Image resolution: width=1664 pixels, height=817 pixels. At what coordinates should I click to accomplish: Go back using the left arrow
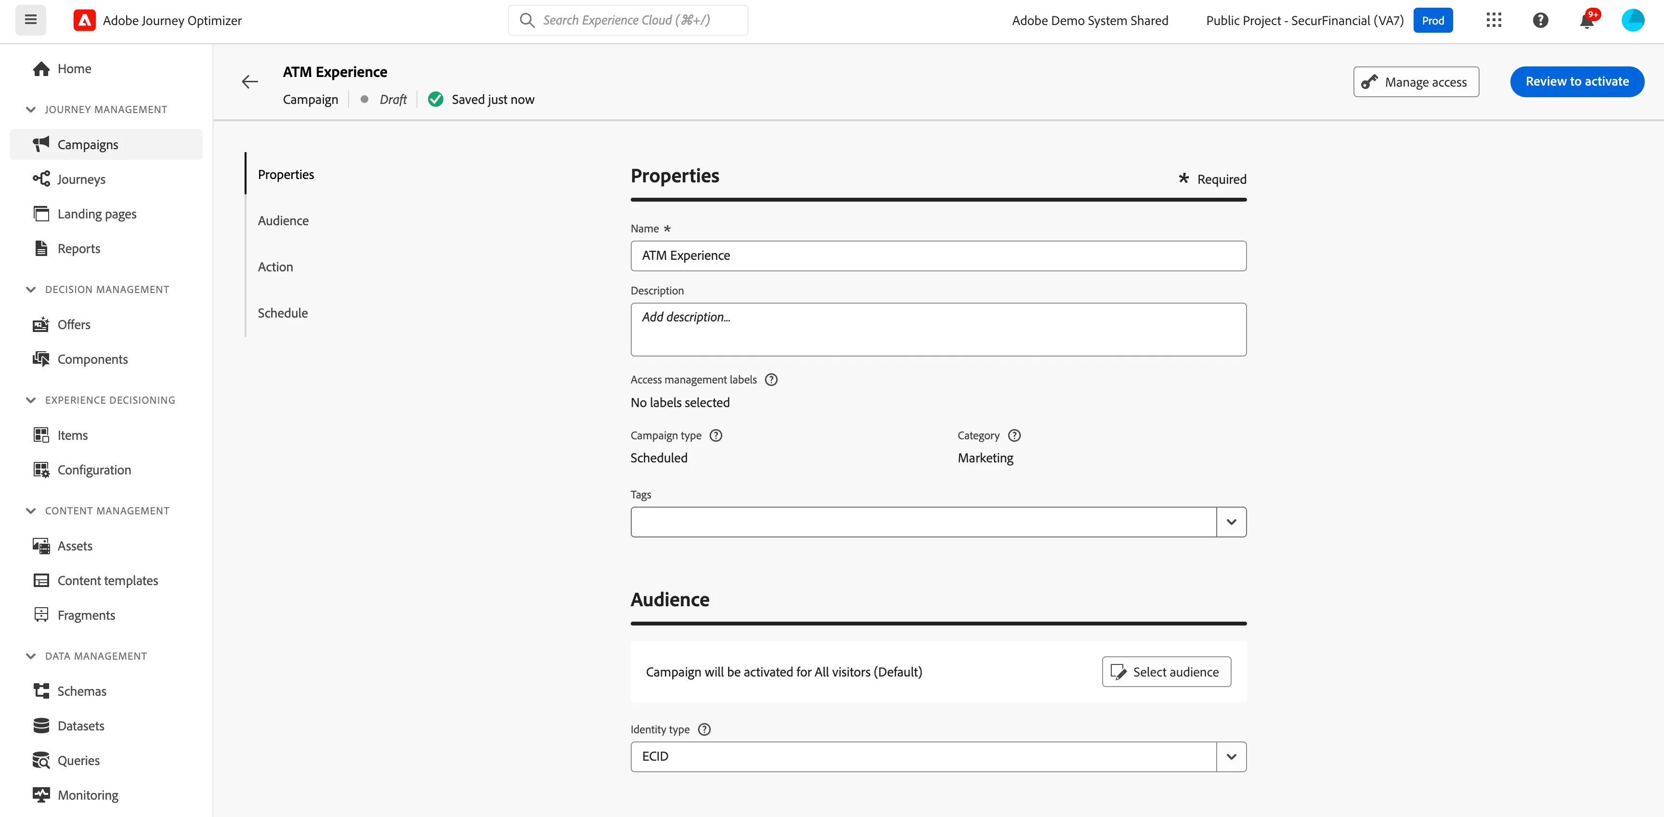point(250,82)
